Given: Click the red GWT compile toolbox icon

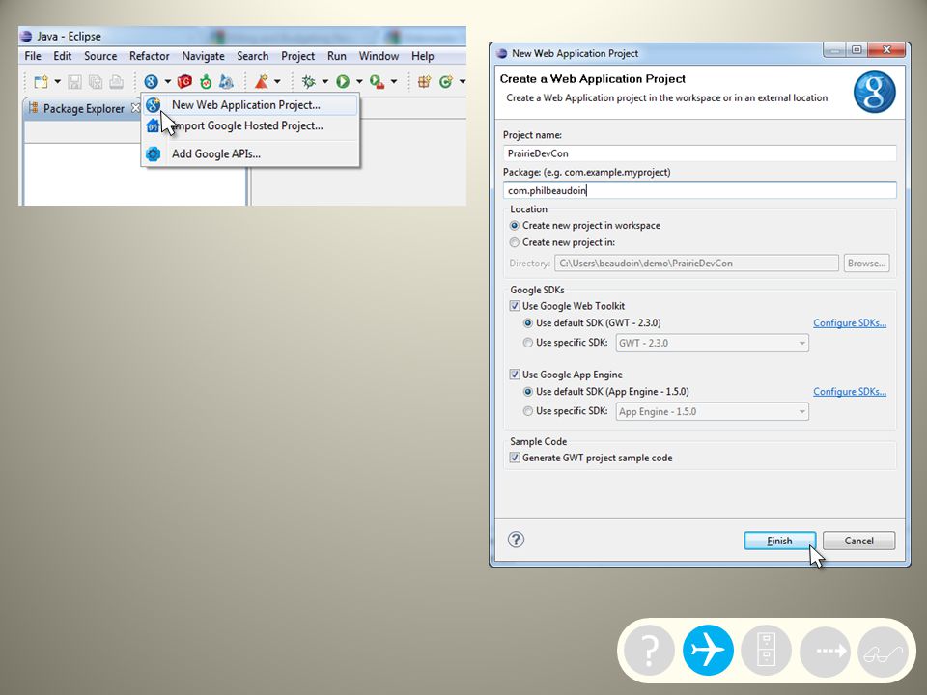Looking at the screenshot, I should 184,81.
